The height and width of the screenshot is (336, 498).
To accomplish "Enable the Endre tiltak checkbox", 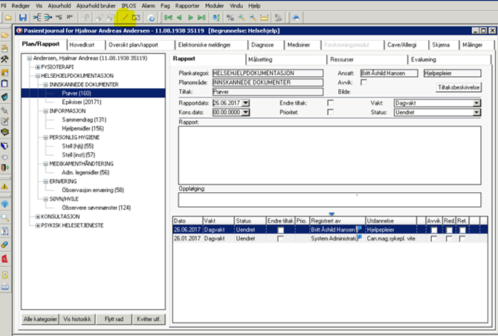I will (331, 102).
